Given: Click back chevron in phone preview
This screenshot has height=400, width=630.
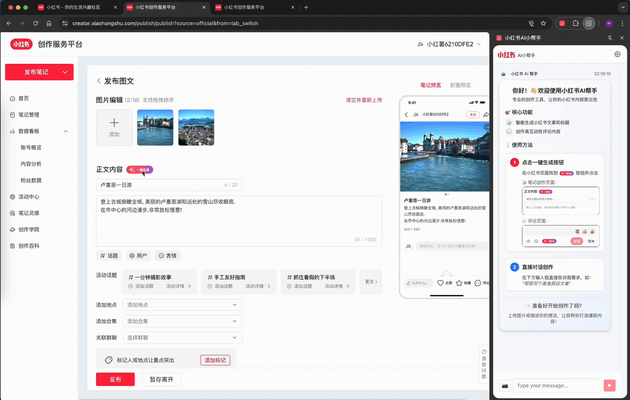Looking at the screenshot, I should click(x=406, y=114).
